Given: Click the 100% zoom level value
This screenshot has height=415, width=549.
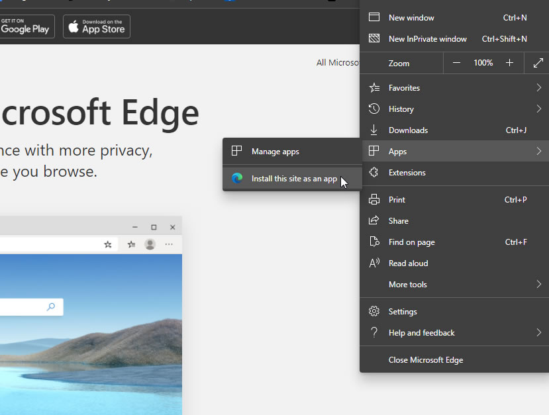Looking at the screenshot, I should pyautogui.click(x=483, y=63).
